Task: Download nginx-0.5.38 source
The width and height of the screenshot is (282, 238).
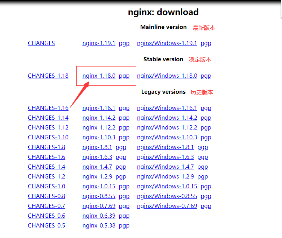Action: 99,226
